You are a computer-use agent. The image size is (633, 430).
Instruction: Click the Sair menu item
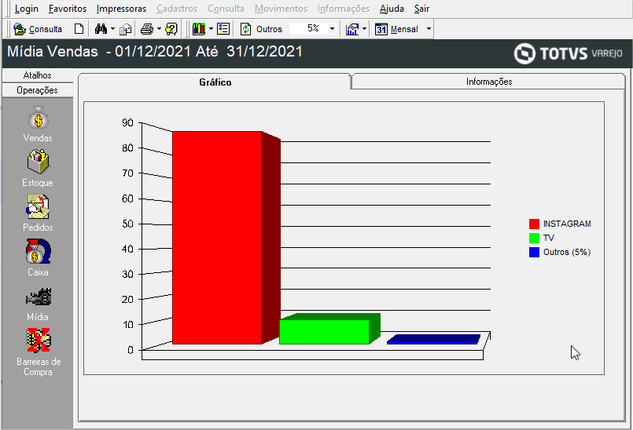click(421, 9)
